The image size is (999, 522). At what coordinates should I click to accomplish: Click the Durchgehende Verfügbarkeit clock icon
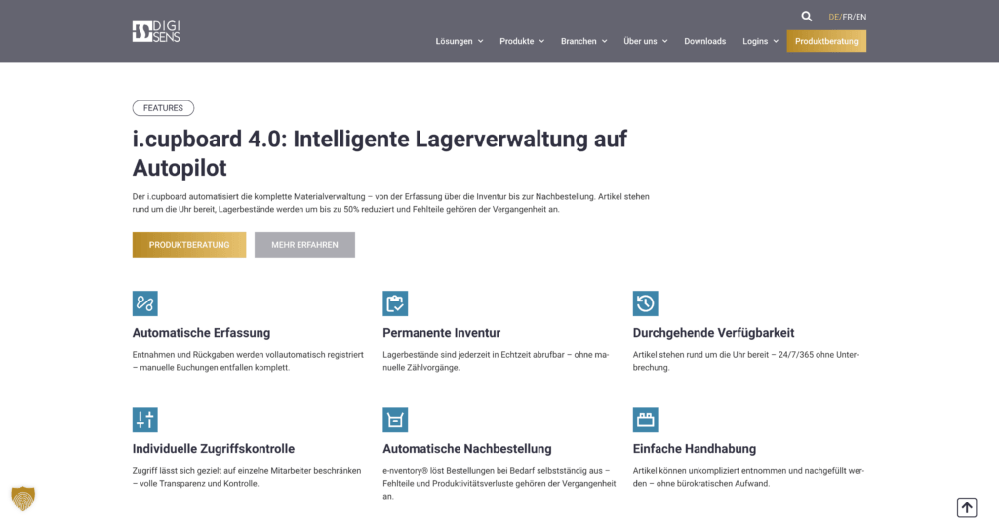(646, 303)
